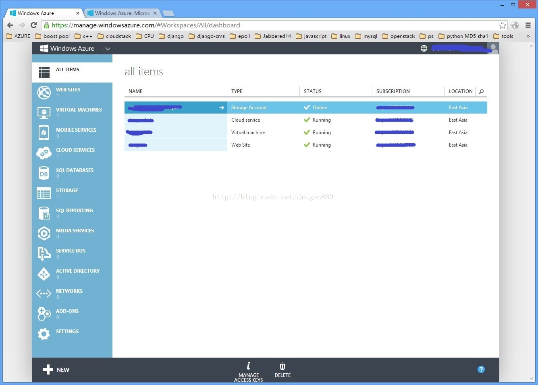
Task: Open Media Services play icon
Action: click(44, 233)
